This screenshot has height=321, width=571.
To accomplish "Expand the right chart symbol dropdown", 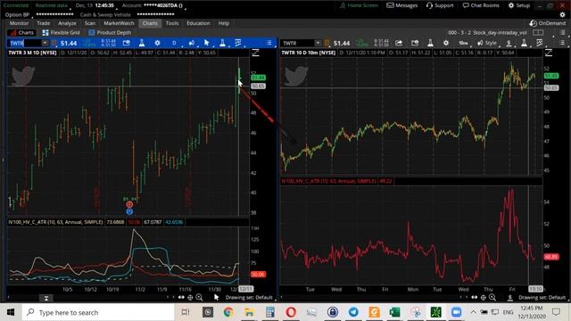I will (318, 43).
